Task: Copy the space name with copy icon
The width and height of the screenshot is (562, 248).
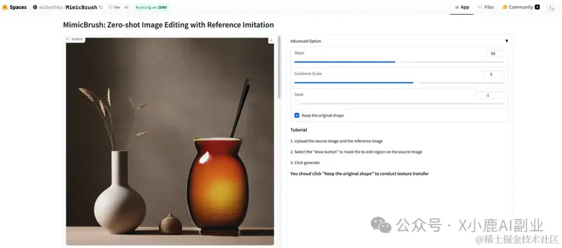Action: tap(101, 7)
